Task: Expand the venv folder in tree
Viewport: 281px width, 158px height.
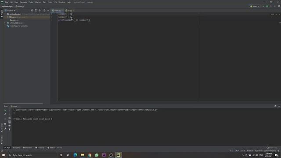Action: pos(8,17)
